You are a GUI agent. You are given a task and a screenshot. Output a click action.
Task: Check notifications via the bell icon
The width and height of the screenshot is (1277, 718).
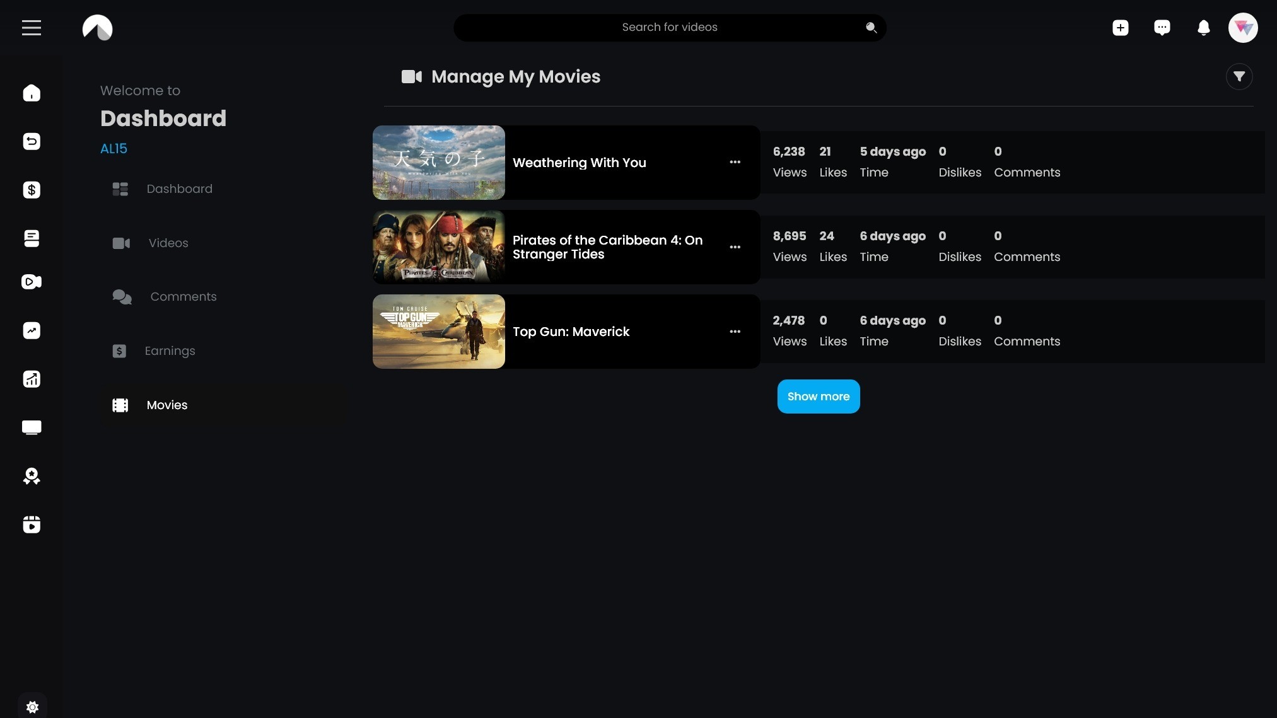coord(1203,28)
